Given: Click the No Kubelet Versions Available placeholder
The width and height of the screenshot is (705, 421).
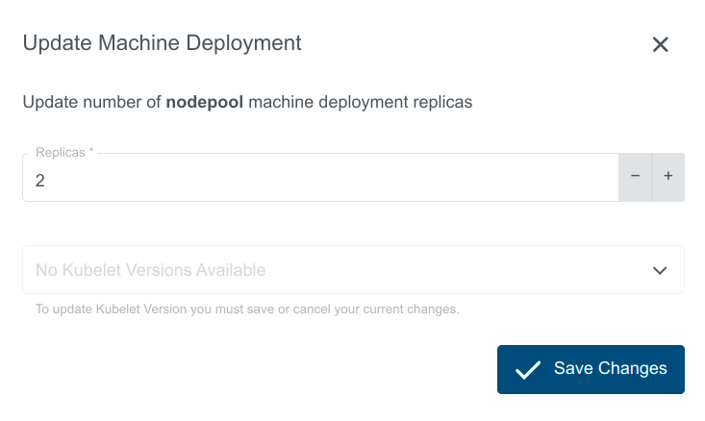Looking at the screenshot, I should tap(150, 270).
